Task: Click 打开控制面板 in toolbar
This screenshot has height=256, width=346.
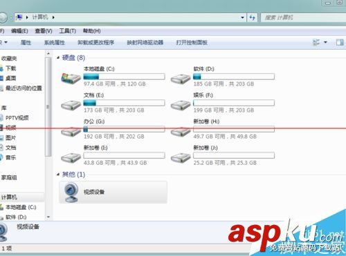Action: [x=192, y=43]
